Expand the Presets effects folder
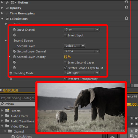Screen dimensions: 138x138 [2, 110]
